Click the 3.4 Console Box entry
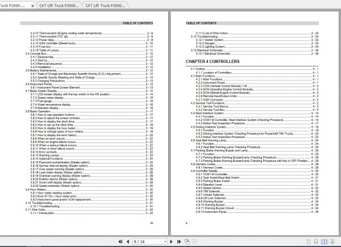 click(89, 53)
